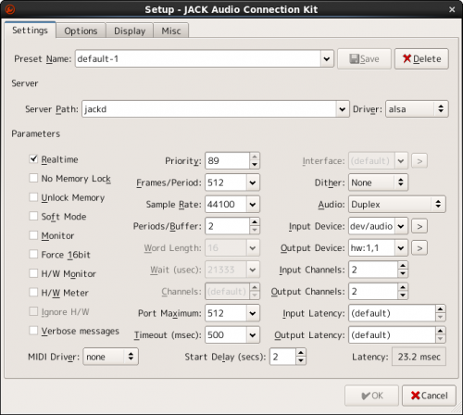Screen dimensions: 463x415
Task: Switch to the Options tab
Action: pos(81,31)
